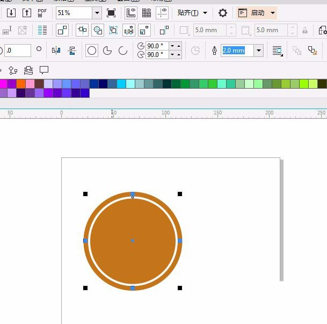Screen dimensions: 327x324
Task: Expand the 51% zoom level dropdown
Action: coord(97,13)
